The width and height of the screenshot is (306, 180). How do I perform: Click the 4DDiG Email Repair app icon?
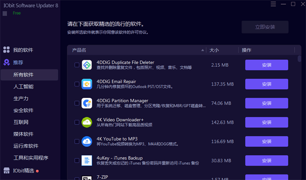pos(87,84)
